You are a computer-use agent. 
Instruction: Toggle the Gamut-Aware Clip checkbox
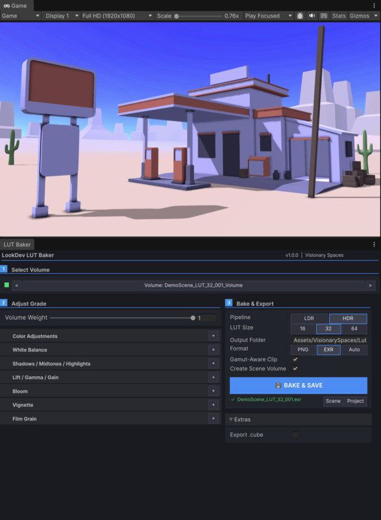[x=295, y=359]
